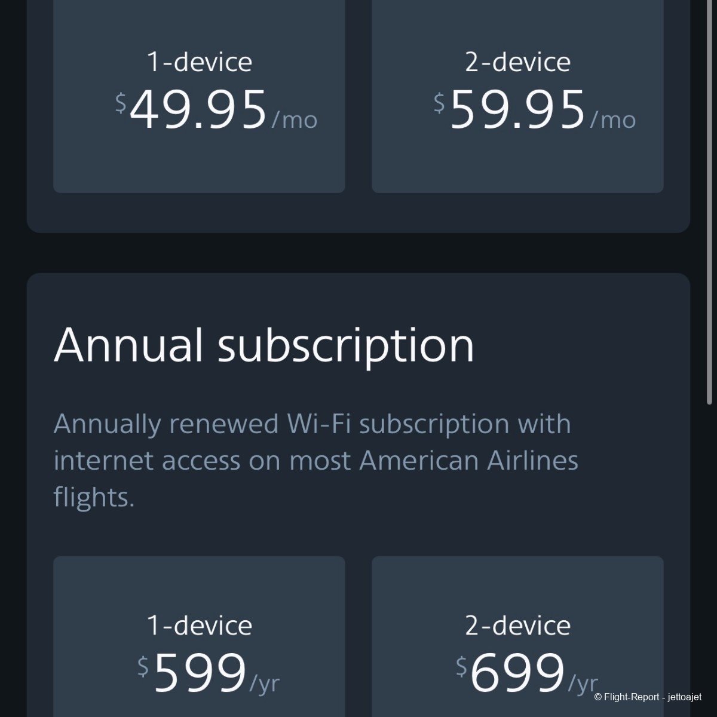717x717 pixels.
Task: Select the 2-device $59.95 monthly plan card
Action: tap(517, 96)
